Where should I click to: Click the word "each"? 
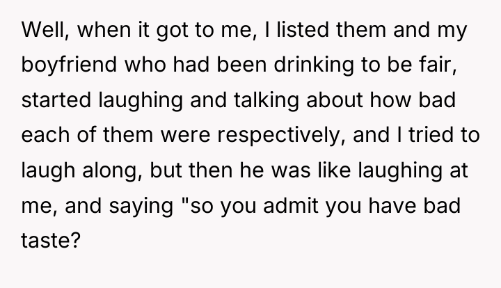45,135
